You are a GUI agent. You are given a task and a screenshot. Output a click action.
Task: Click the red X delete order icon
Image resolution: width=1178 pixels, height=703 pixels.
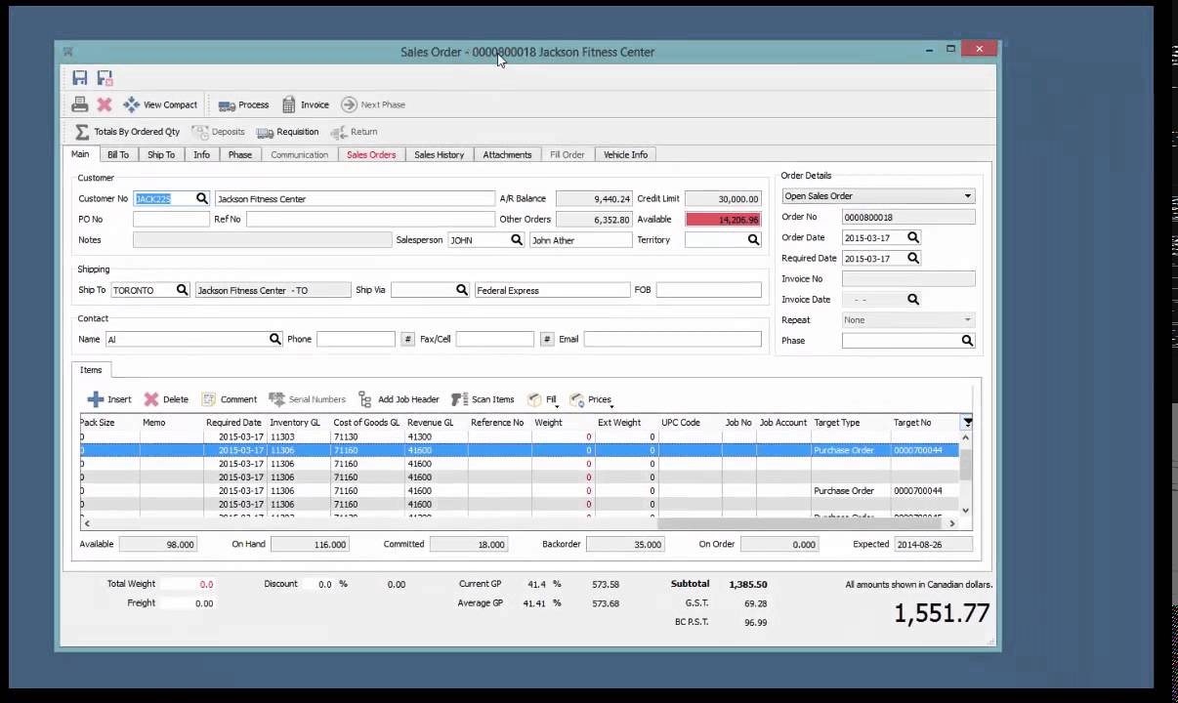tap(105, 104)
